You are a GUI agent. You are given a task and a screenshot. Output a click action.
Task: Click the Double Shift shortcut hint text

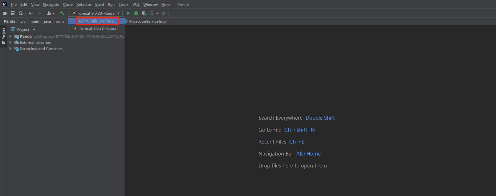[x=320, y=118]
